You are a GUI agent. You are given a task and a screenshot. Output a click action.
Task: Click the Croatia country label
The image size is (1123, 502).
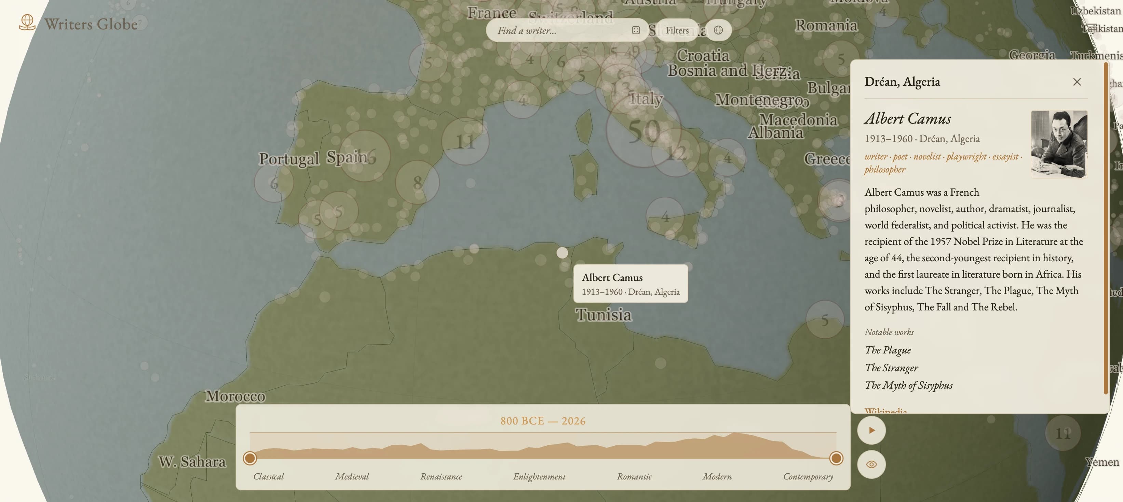(x=703, y=55)
